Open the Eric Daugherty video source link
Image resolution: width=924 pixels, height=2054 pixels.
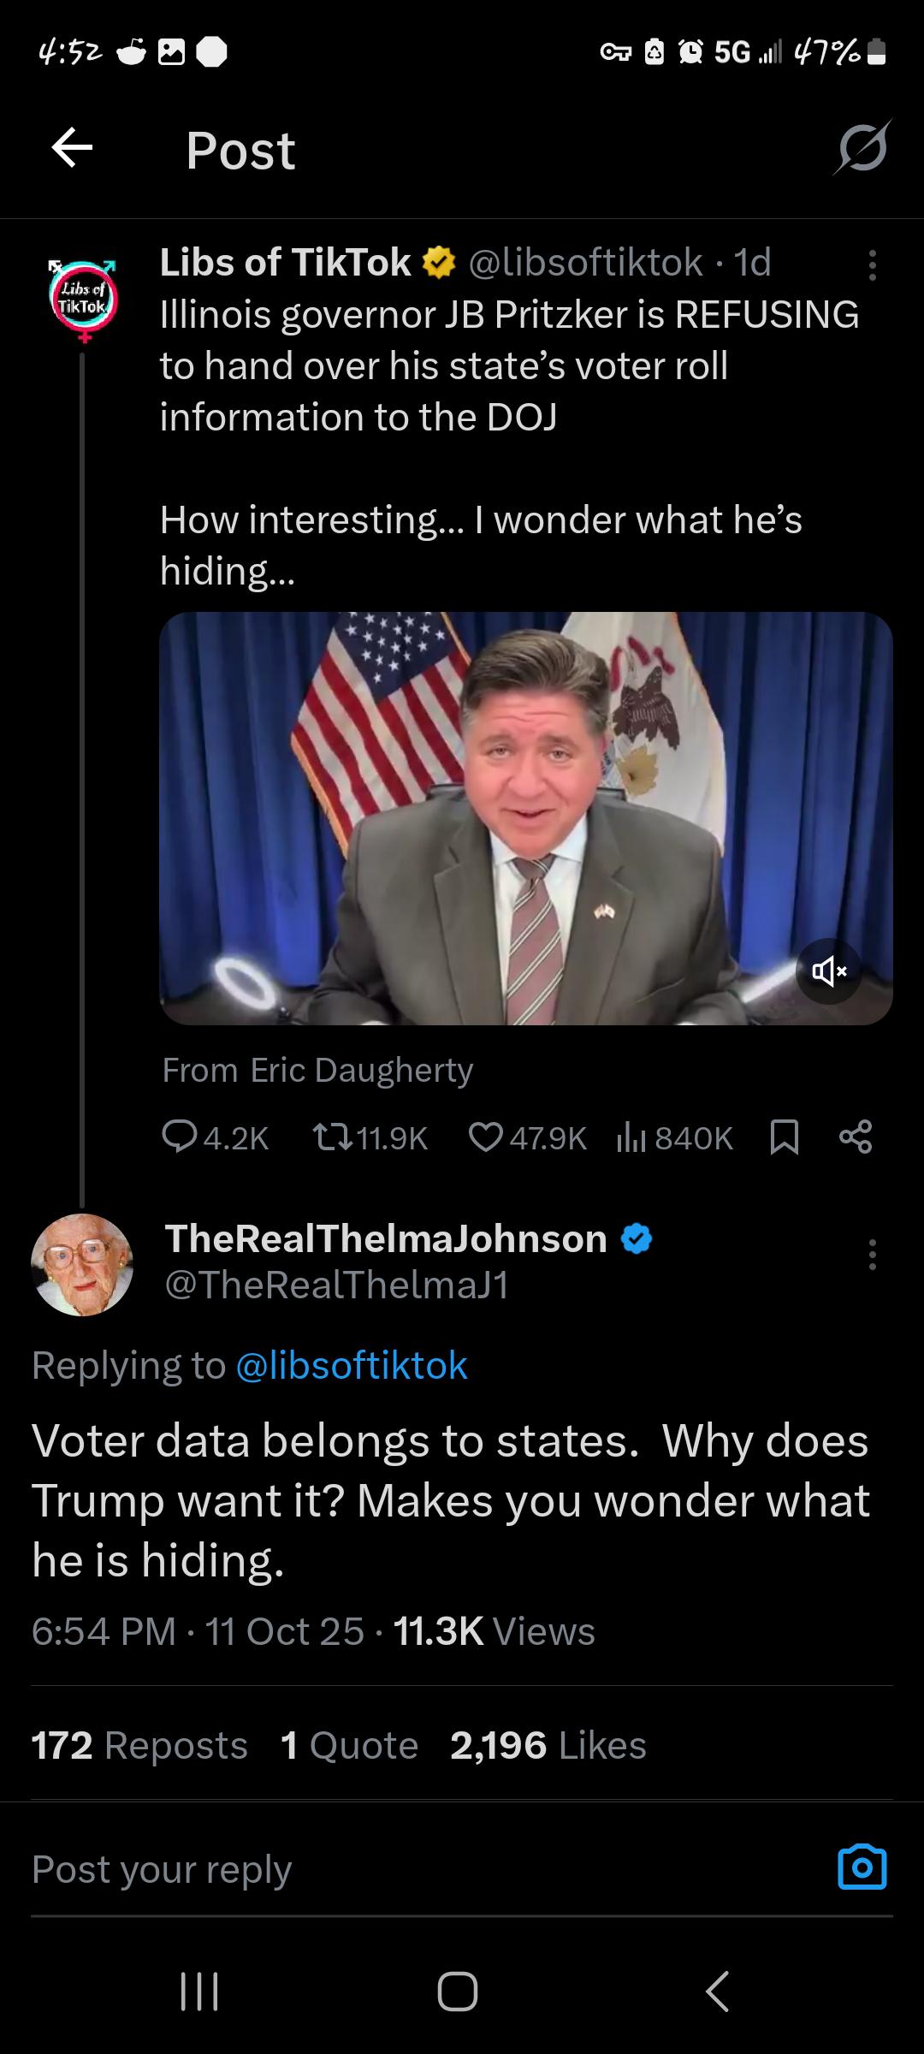(361, 1070)
